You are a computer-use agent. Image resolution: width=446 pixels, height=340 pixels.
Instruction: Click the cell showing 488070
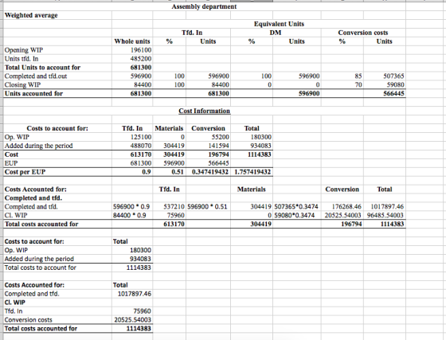point(141,146)
